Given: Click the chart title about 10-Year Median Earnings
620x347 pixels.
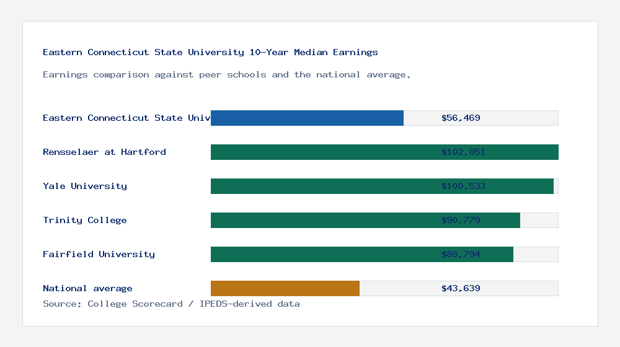Looking at the screenshot, I should [x=210, y=52].
